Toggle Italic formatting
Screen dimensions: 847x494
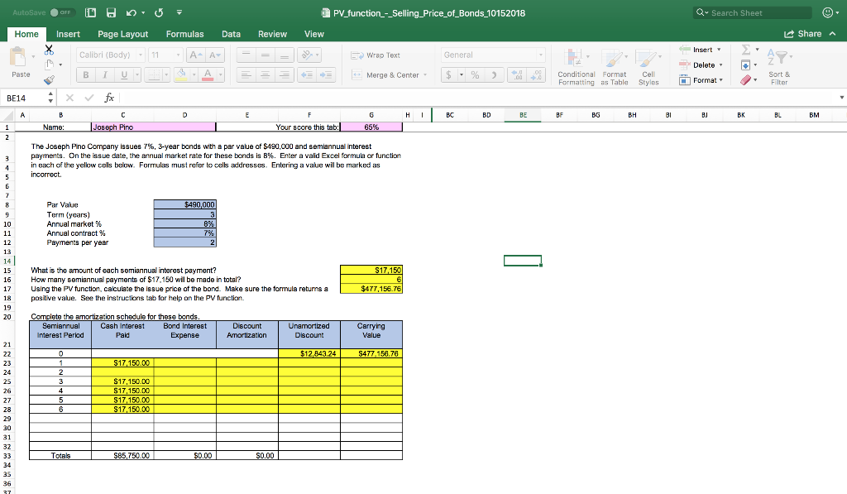pyautogui.click(x=106, y=74)
